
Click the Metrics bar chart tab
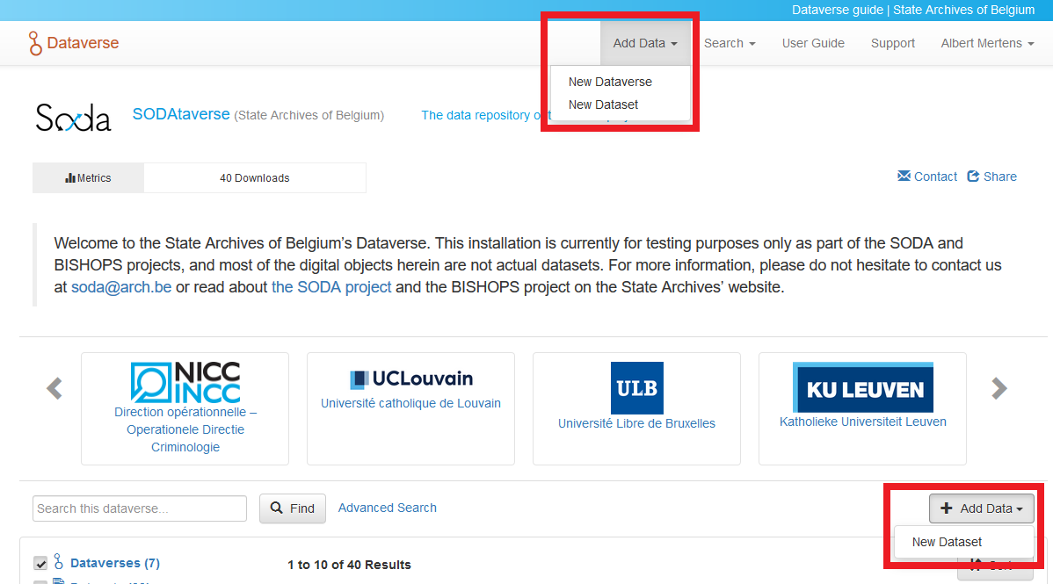point(88,178)
